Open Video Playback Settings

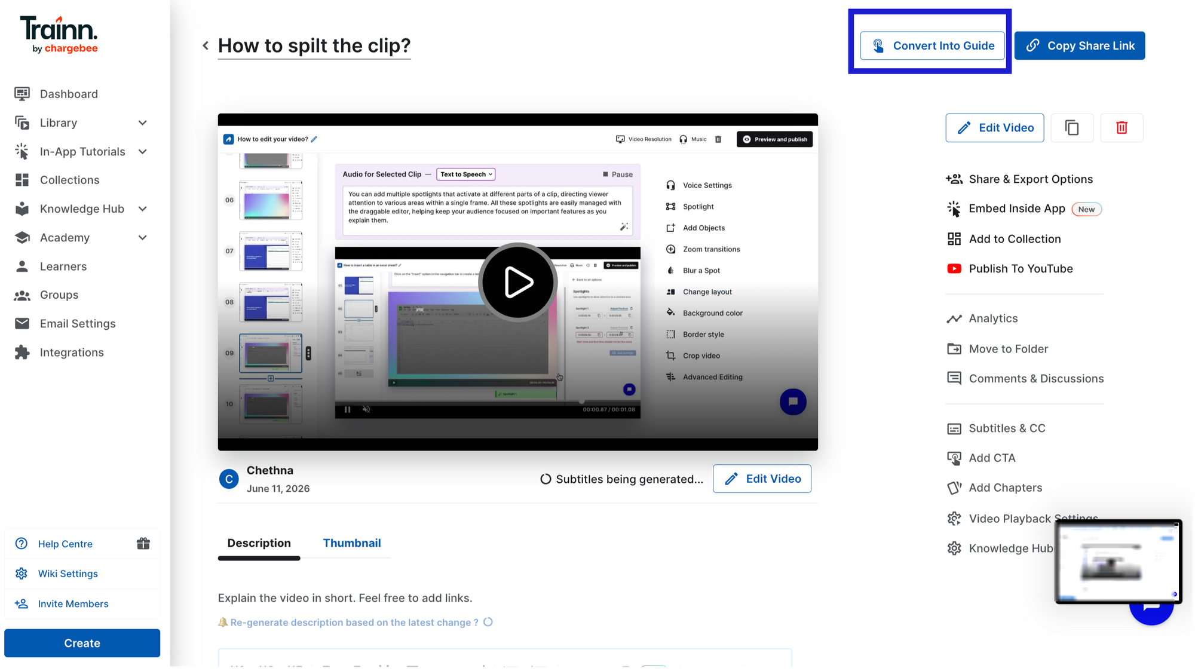click(1022, 519)
